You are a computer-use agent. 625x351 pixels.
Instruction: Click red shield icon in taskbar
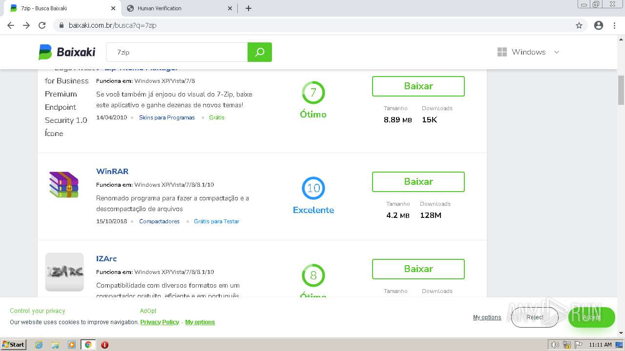[x=104, y=345]
